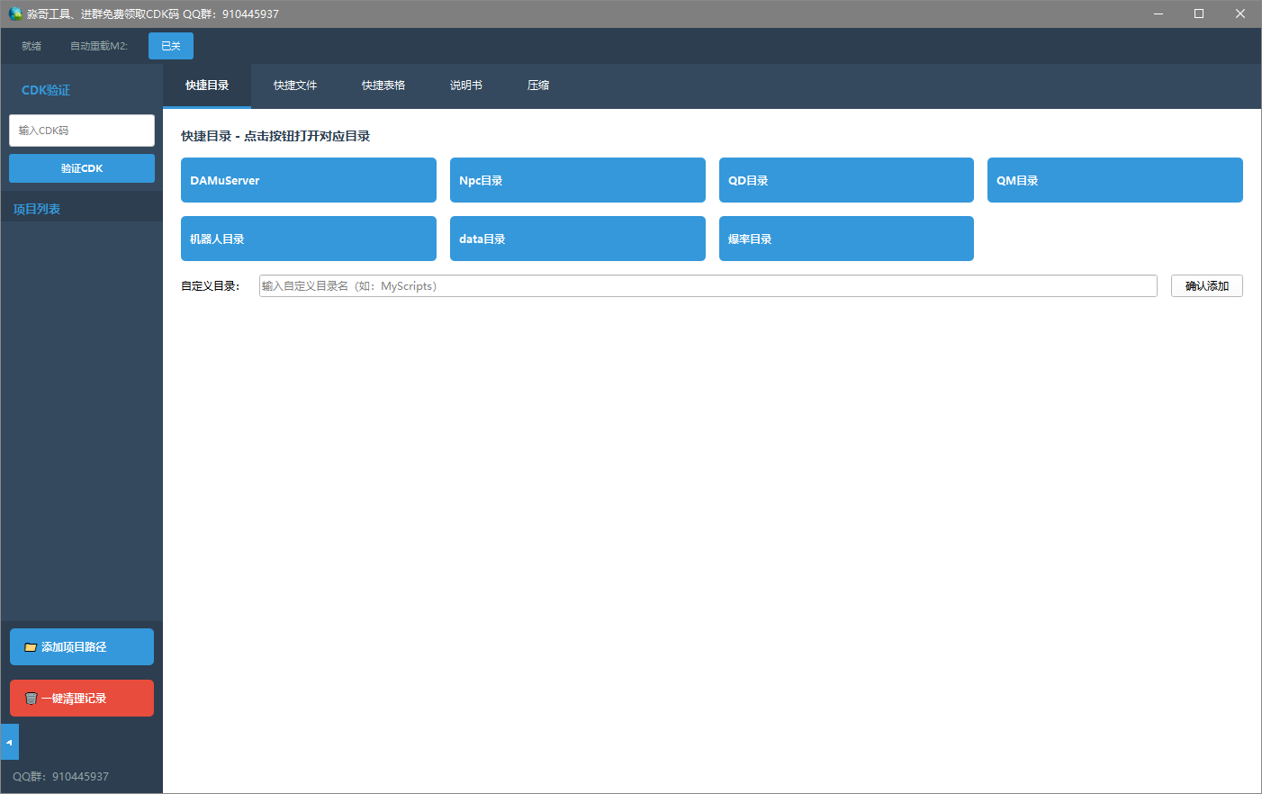Open the QM目录 directory button
Screen dimensions: 1262x794
1114,180
